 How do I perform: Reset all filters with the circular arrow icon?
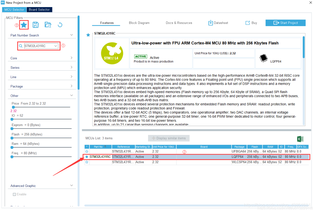pyautogui.click(x=60, y=25)
